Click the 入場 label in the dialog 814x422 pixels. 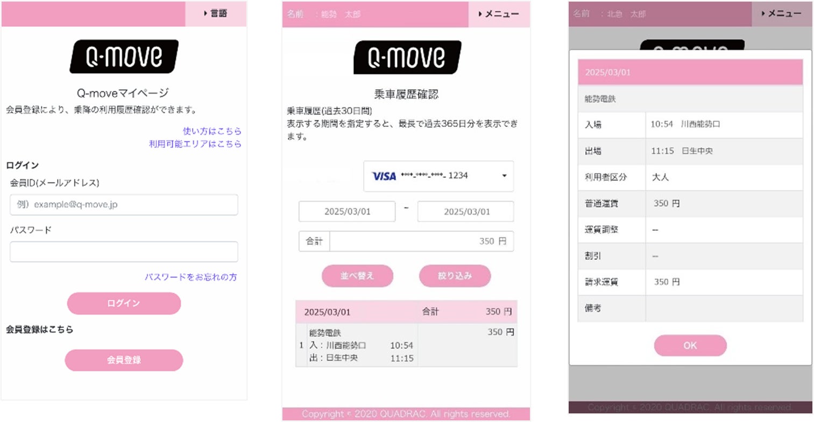point(593,124)
